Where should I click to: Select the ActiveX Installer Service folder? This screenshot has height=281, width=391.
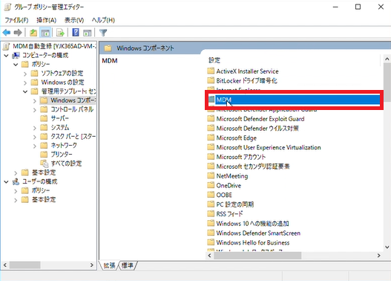(247, 71)
